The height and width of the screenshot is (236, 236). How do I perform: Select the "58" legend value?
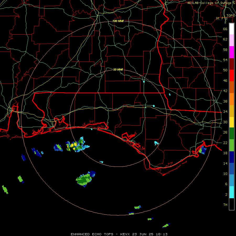[x=225, y=50]
